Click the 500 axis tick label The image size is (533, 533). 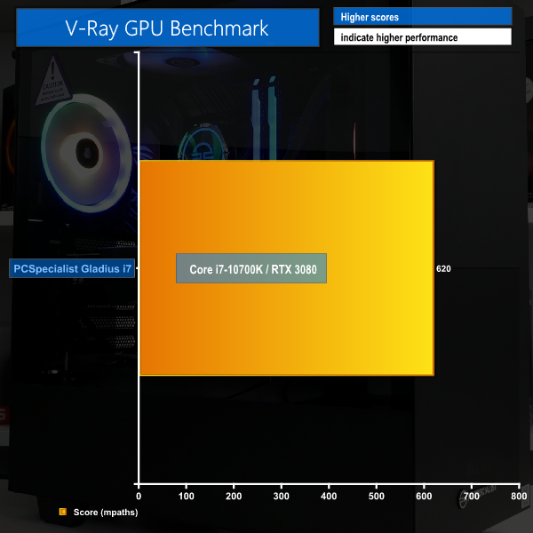377,496
